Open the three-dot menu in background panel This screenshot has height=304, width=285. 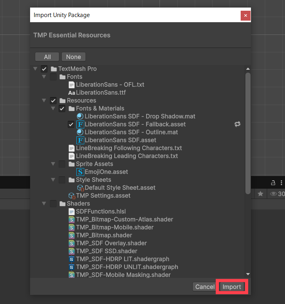pos(281,183)
